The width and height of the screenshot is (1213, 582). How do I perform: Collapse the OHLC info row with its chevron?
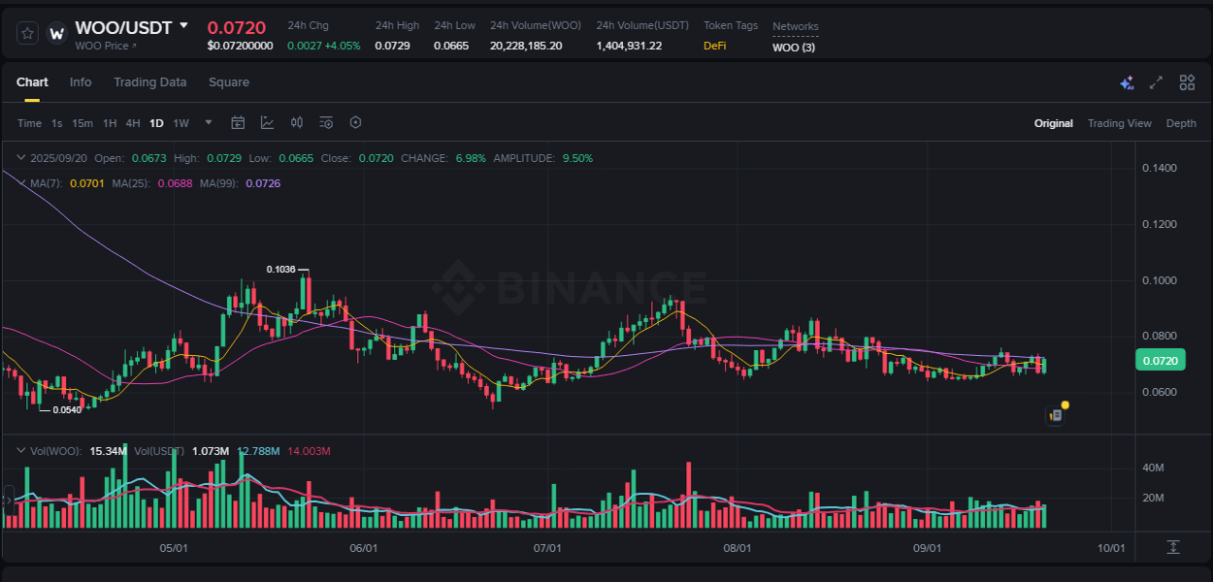(21, 157)
